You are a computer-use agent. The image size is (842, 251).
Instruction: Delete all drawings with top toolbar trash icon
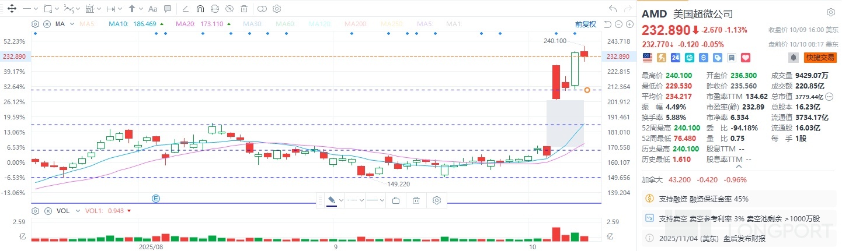coord(243,9)
